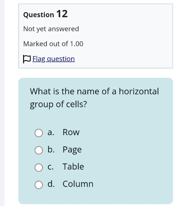Pick the radio button for option d
Viewport: 176px width, 206px height.
[39, 185]
